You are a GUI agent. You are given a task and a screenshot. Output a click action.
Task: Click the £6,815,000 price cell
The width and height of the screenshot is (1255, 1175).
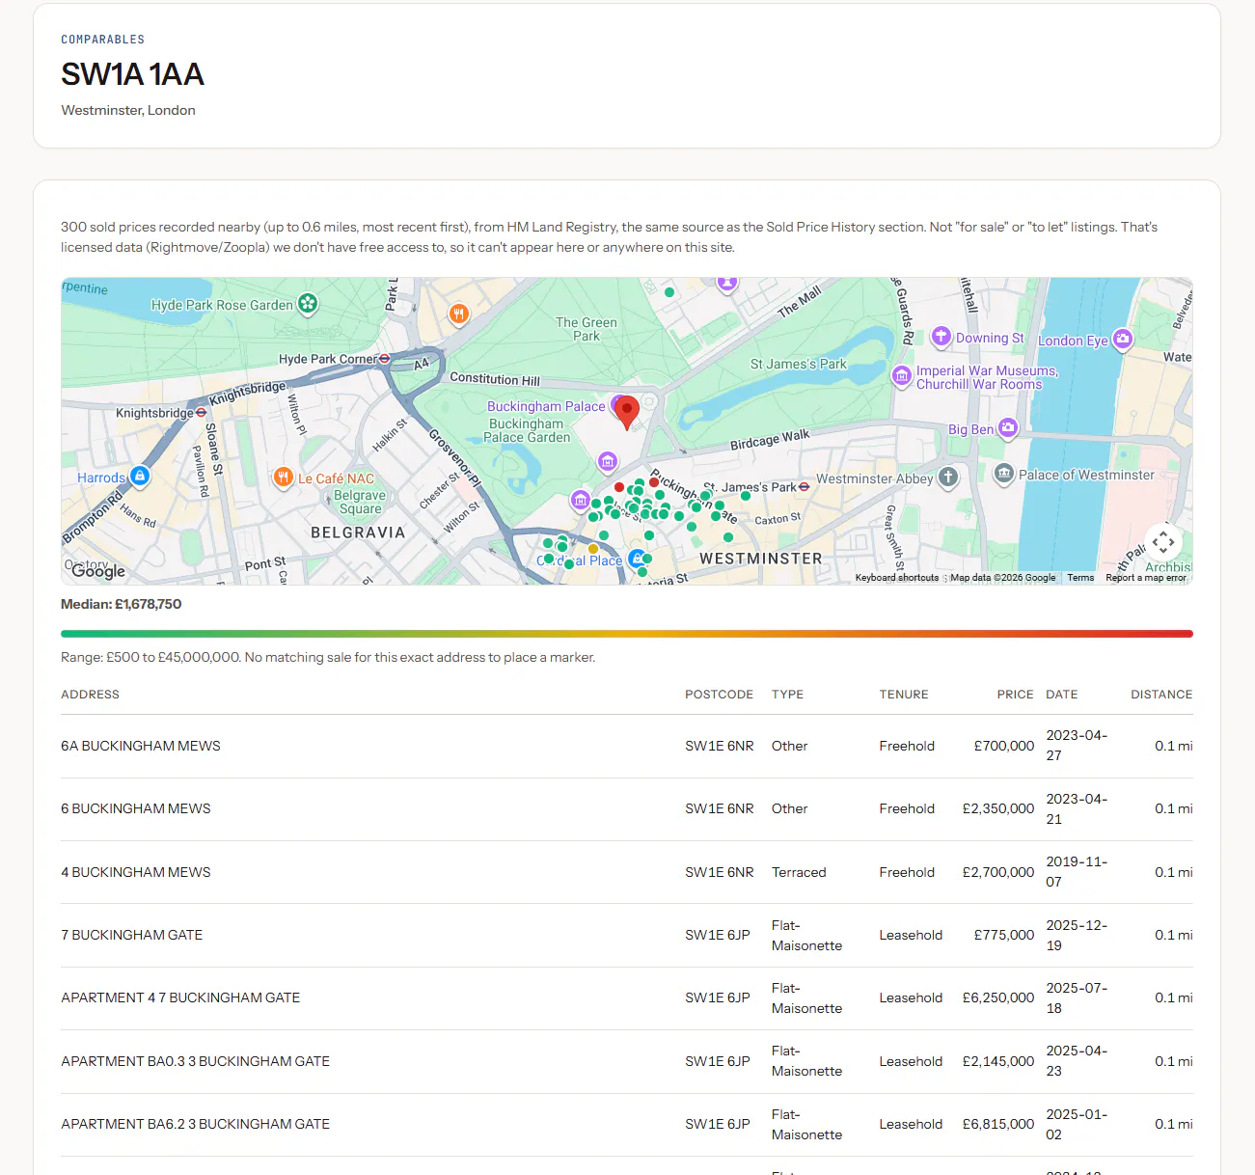998,1124
